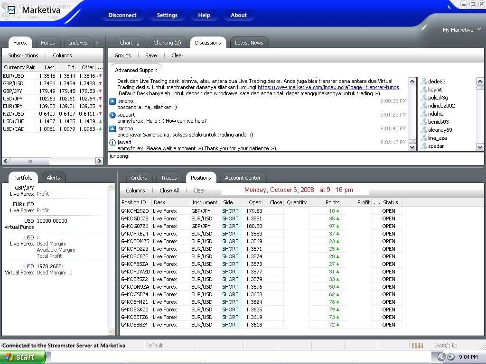Click ismono icon at 9:00:35 PM
The width and height of the screenshot is (486, 364).
(x=112, y=101)
